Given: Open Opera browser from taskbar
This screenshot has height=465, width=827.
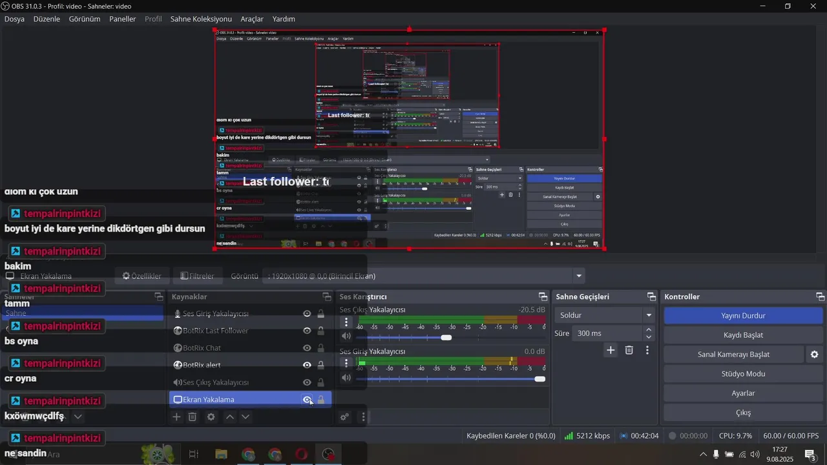Looking at the screenshot, I should point(301,455).
